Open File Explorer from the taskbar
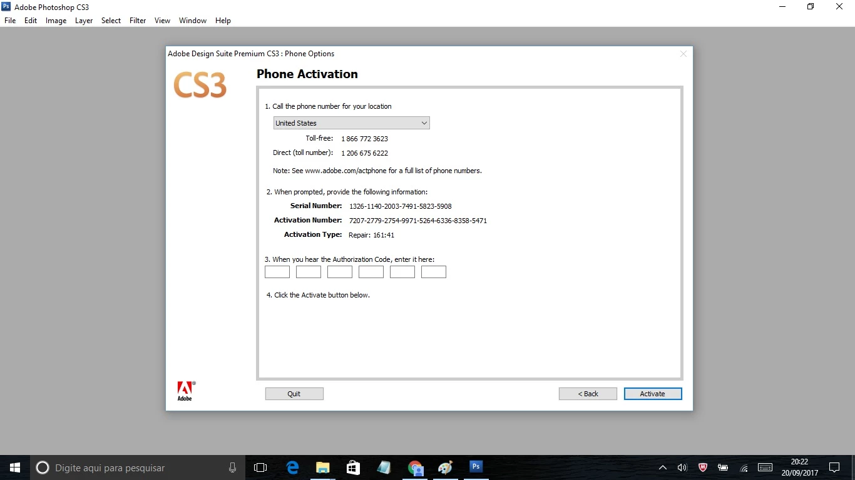This screenshot has width=855, height=480. (x=323, y=467)
